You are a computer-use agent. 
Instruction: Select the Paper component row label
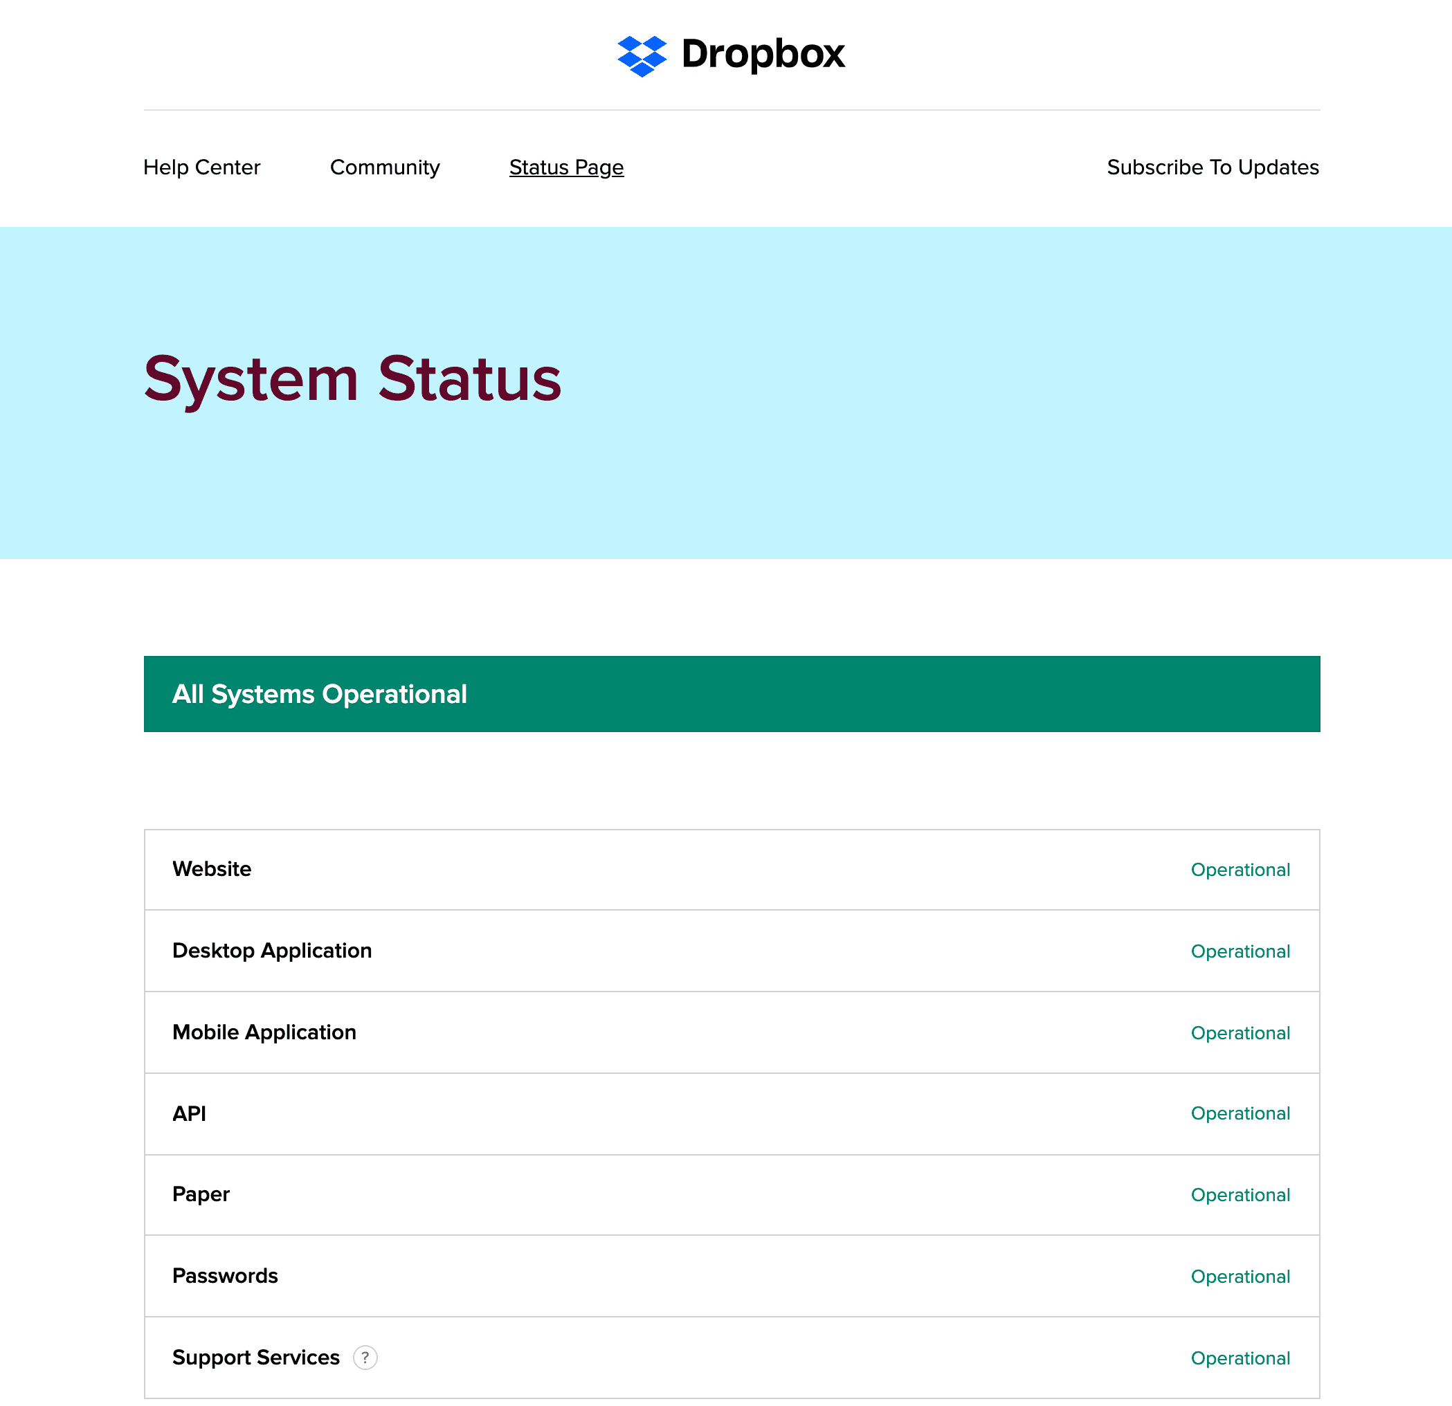(201, 1194)
